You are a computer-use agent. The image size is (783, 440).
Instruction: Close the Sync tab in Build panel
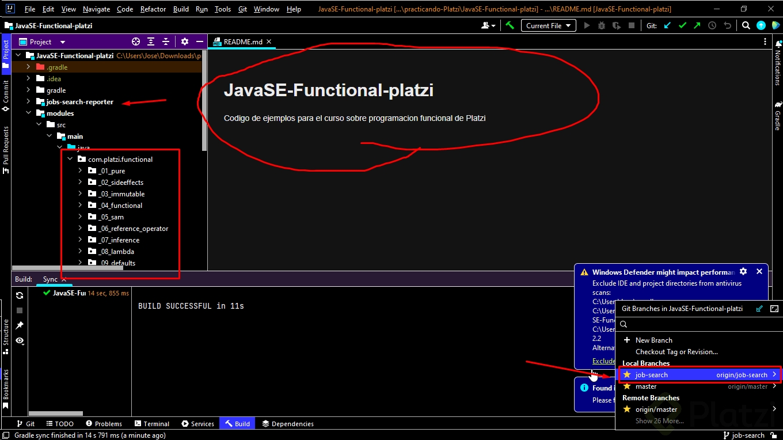point(64,279)
